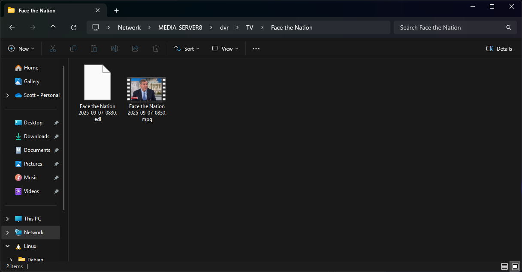Click the dvr breadcrumb link
522x272 pixels.
[x=224, y=27]
